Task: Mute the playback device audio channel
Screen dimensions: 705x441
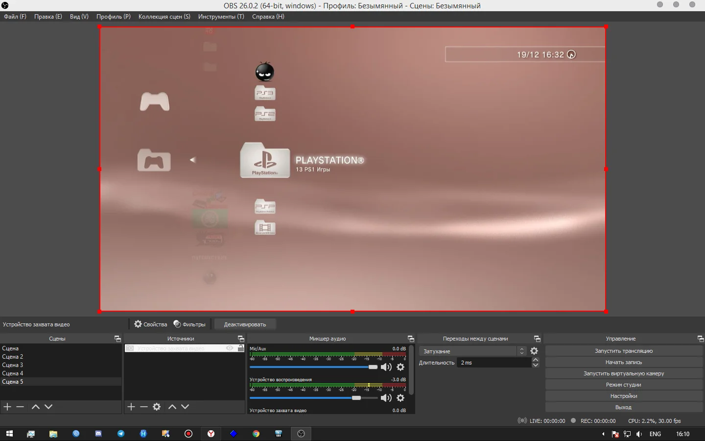Action: click(386, 398)
